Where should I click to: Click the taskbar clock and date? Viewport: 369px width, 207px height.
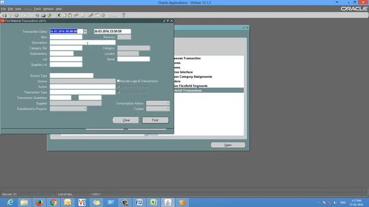coord(356,202)
